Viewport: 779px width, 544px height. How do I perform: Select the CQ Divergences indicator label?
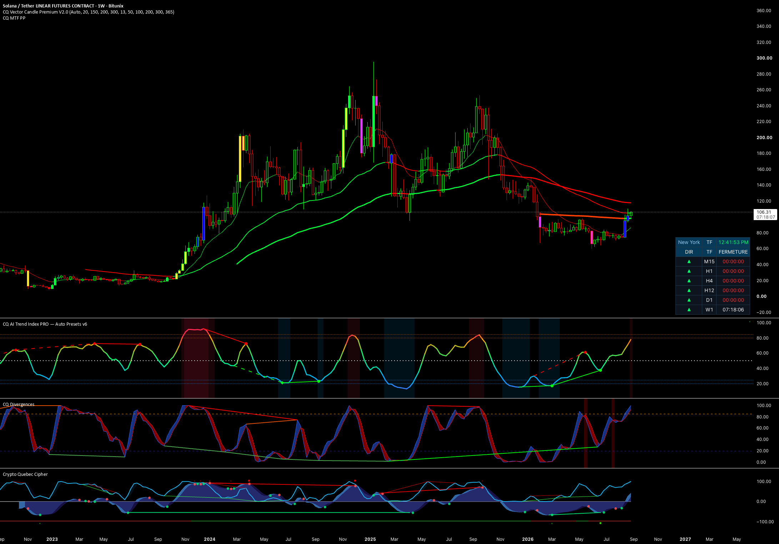click(19, 404)
